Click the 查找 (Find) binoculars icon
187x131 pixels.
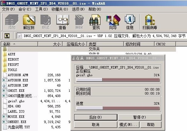[x=96, y=22]
